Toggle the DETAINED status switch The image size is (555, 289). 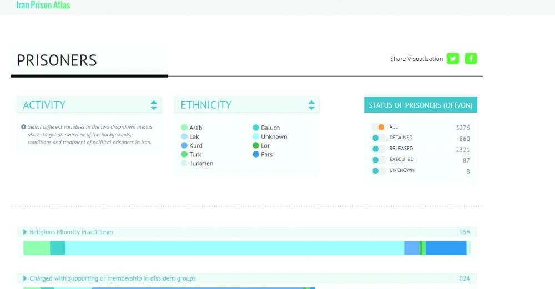pos(379,138)
